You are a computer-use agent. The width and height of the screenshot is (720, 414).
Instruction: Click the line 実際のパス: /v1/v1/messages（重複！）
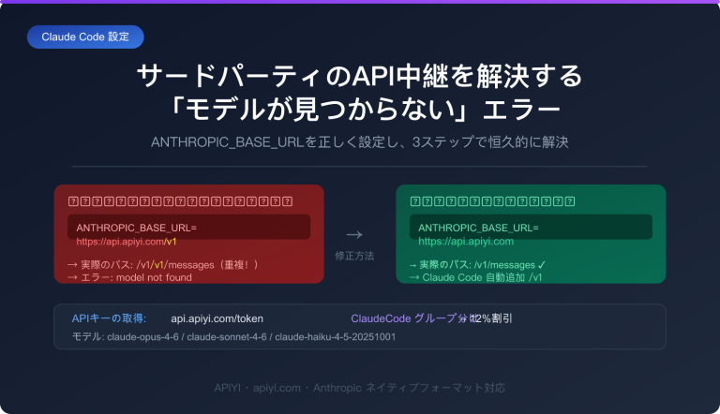click(163, 265)
